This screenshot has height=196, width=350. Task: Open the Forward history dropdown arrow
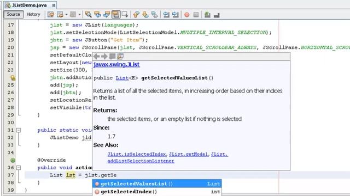tap(79, 15)
